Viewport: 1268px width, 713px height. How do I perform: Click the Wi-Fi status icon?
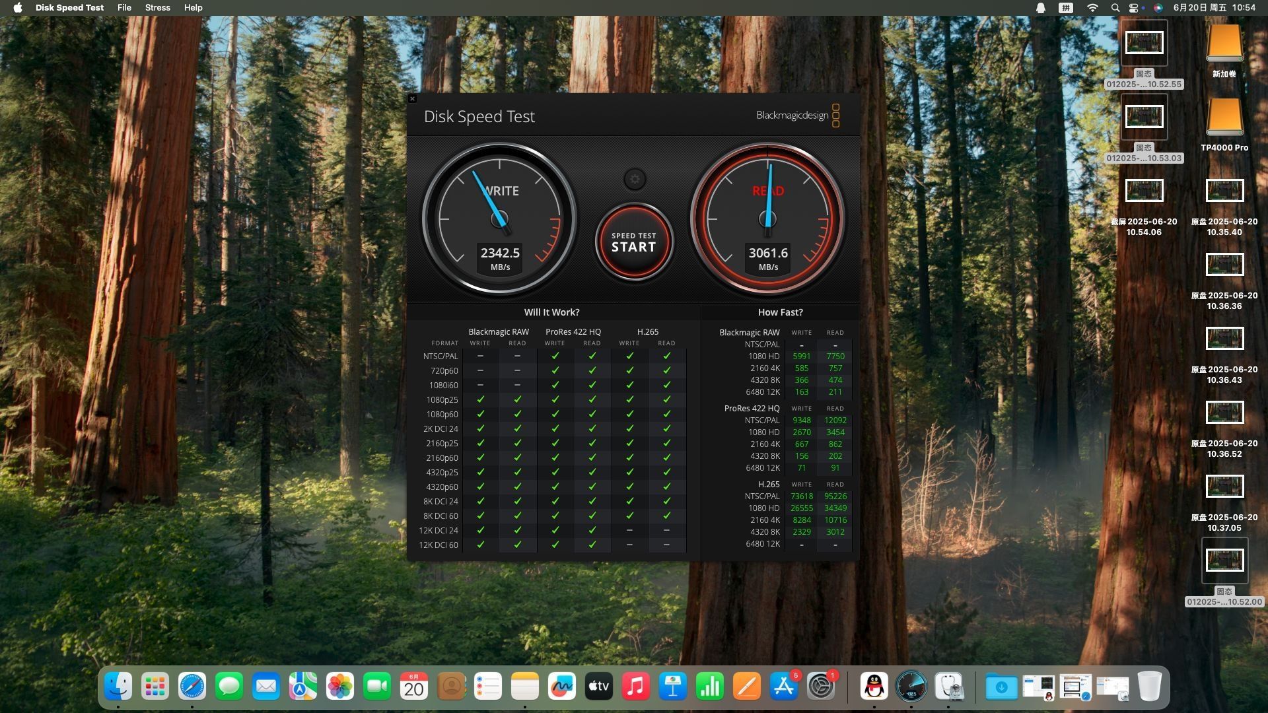pyautogui.click(x=1092, y=8)
